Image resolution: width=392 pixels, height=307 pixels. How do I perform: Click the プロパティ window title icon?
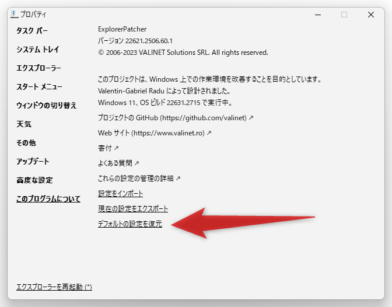coord(15,14)
